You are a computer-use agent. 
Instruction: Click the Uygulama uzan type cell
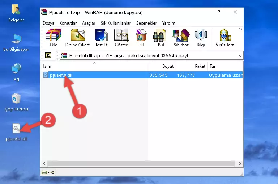(x=226, y=75)
